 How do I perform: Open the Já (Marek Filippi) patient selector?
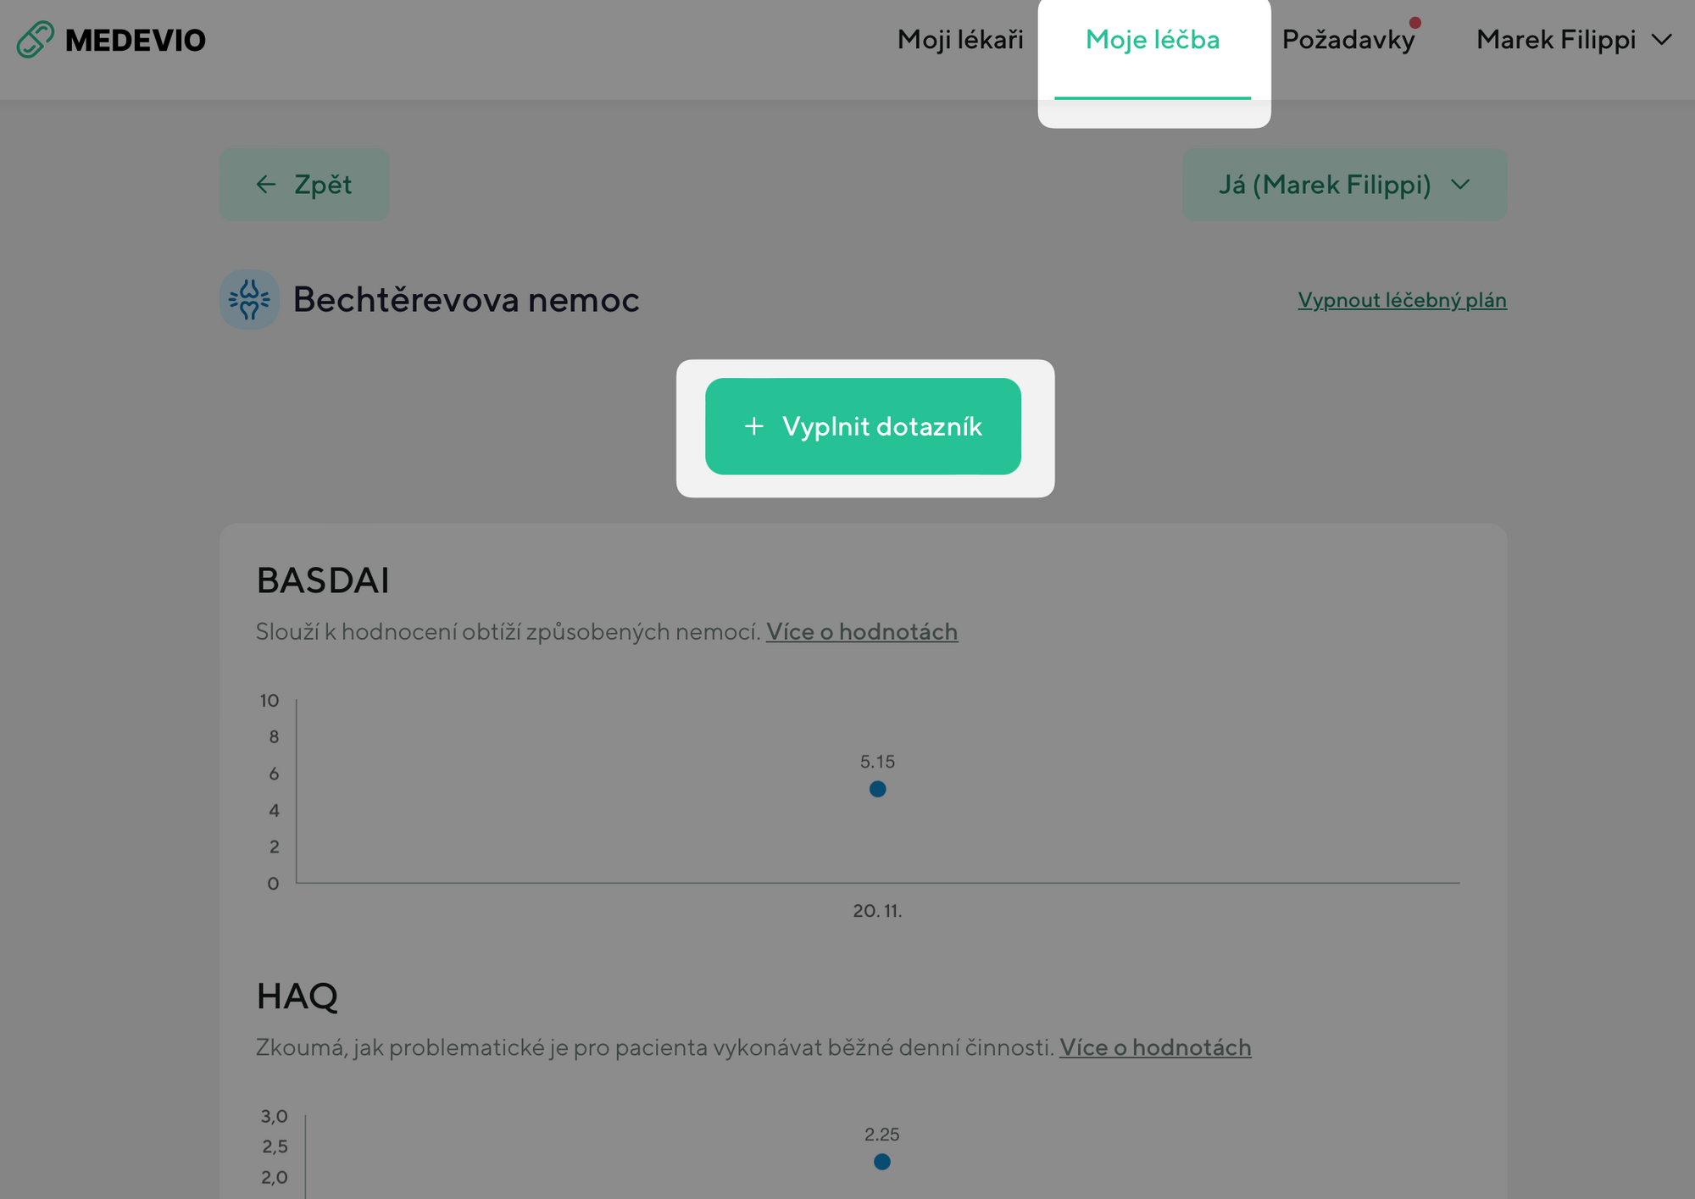(1343, 185)
